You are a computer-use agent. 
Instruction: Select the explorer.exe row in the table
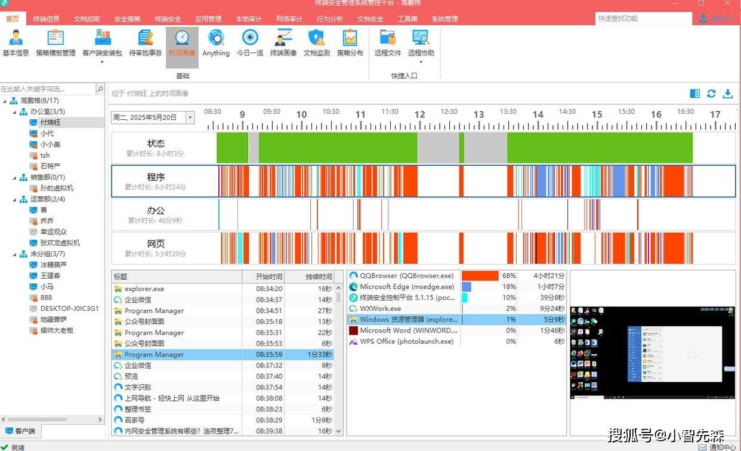(x=223, y=289)
